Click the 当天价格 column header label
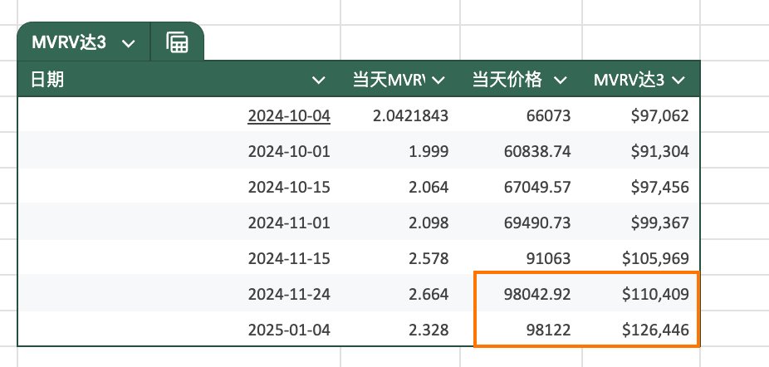This screenshot has height=367, width=769. click(x=507, y=80)
